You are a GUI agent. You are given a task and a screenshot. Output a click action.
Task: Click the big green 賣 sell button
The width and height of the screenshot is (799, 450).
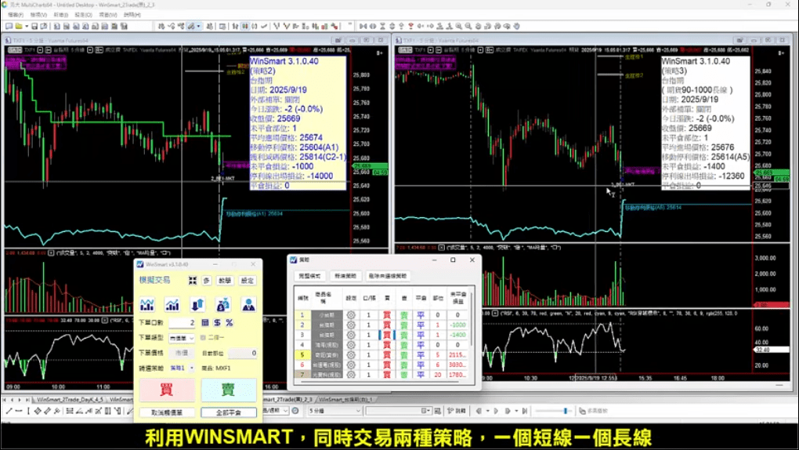[x=229, y=390]
